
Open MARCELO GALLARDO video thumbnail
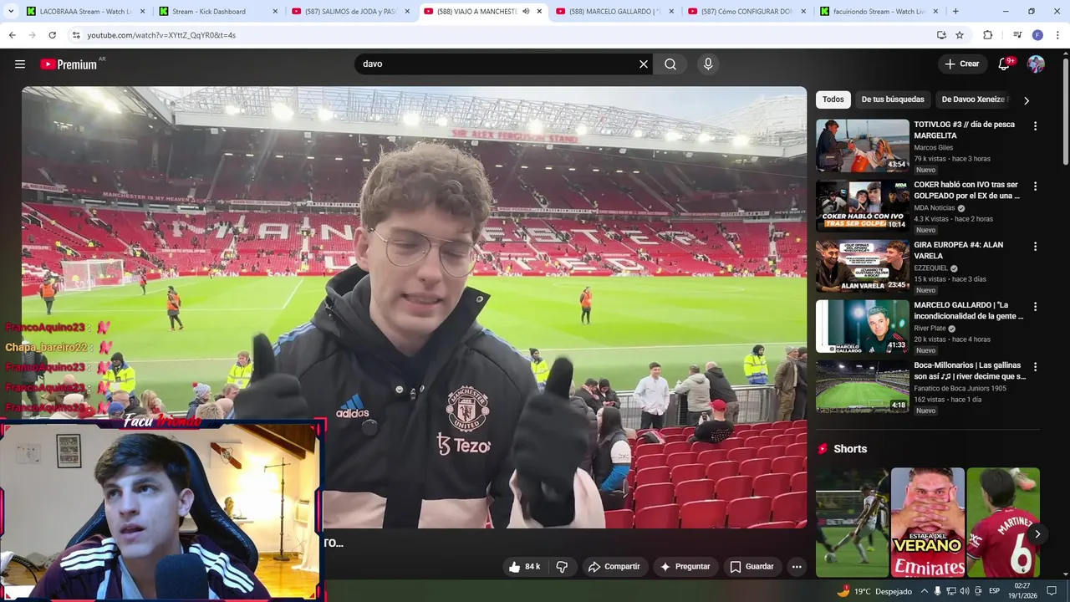(x=863, y=326)
